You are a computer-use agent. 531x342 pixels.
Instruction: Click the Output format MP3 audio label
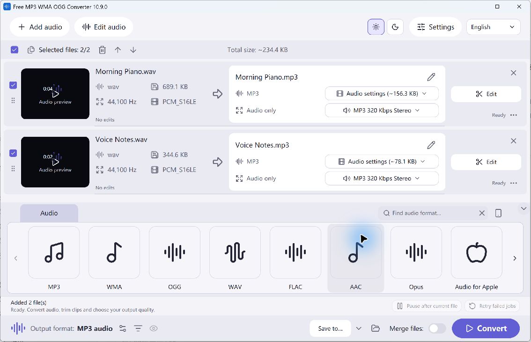[x=72, y=328]
